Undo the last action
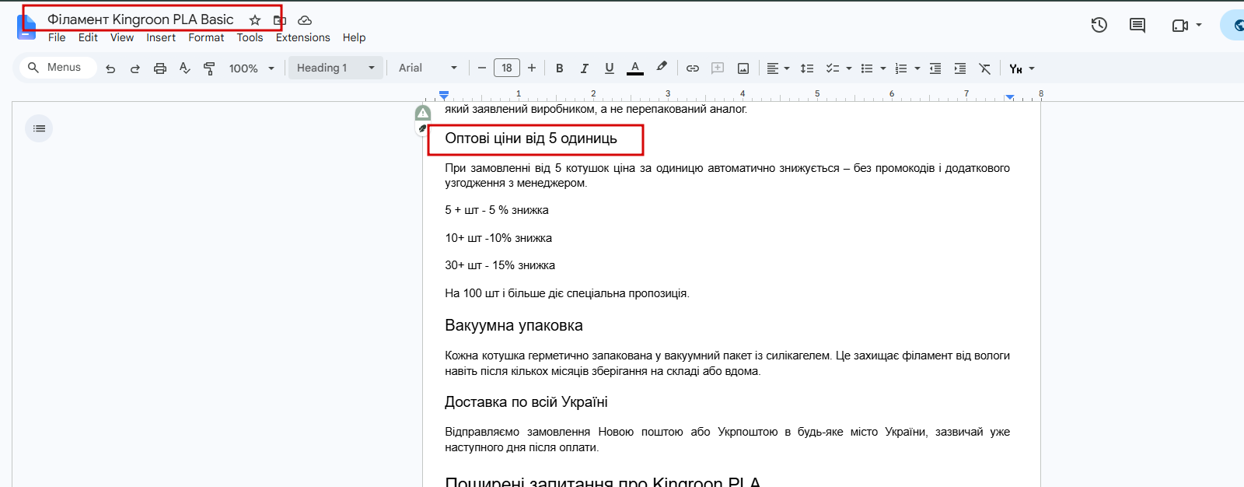The width and height of the screenshot is (1244, 487). coord(110,68)
